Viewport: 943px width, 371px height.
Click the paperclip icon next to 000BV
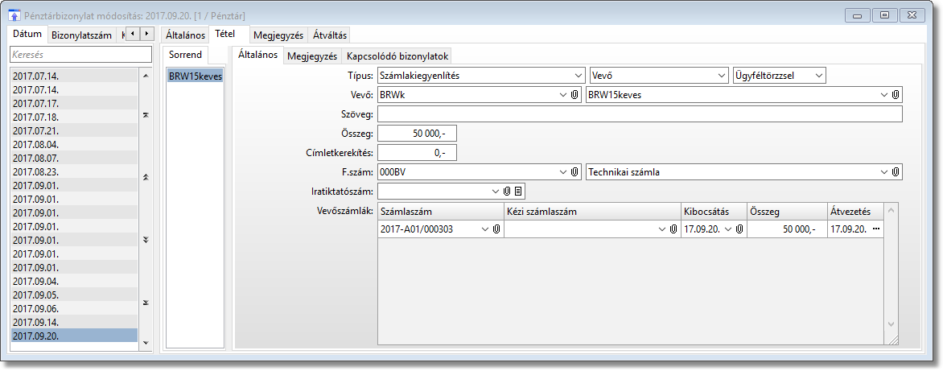574,172
